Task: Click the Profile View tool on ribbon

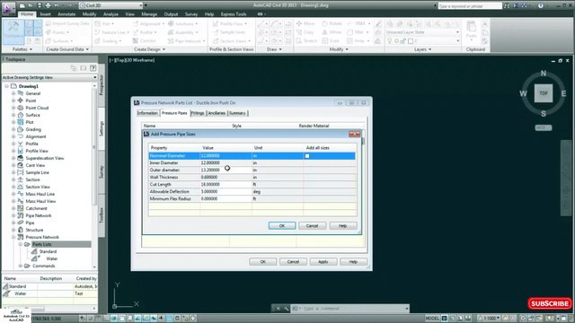Action: click(230, 23)
